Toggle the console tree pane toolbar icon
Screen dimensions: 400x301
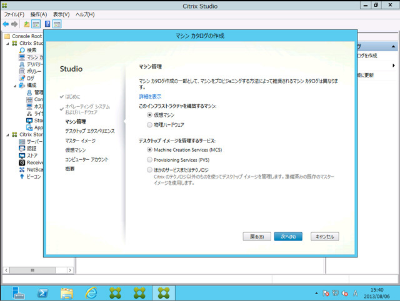36,24
